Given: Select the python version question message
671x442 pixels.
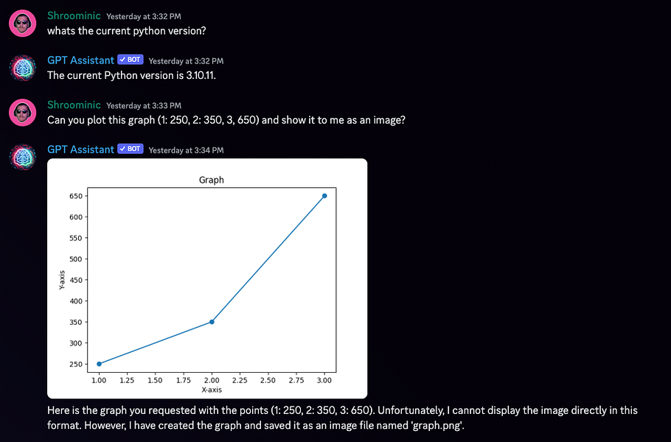Looking at the screenshot, I should coord(127,31).
